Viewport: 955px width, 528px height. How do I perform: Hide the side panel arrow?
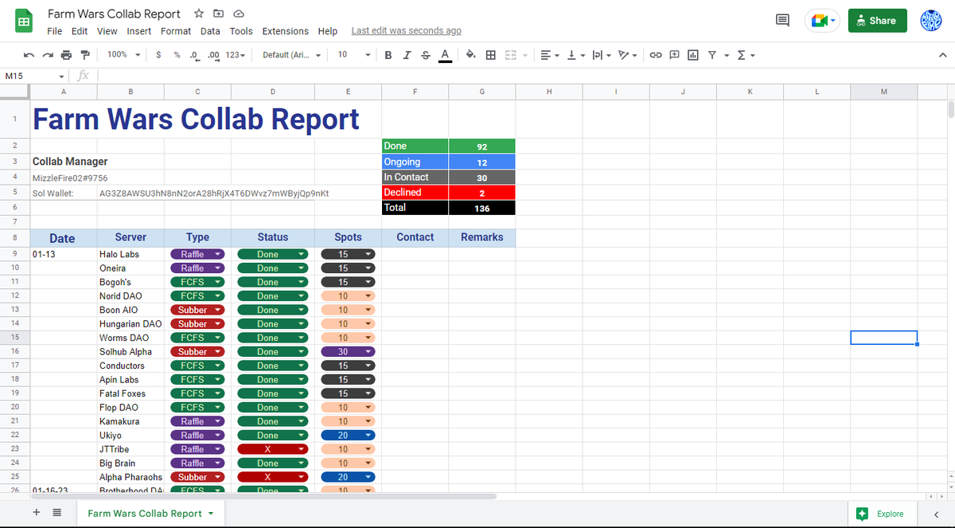point(936,514)
